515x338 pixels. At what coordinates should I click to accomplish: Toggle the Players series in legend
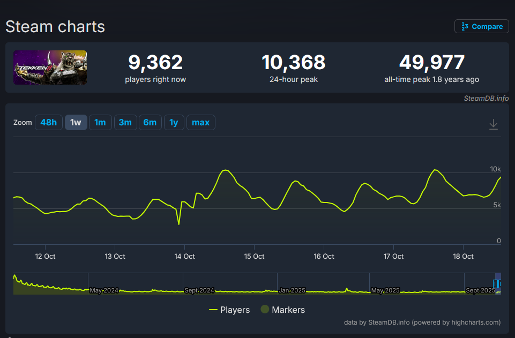click(x=229, y=310)
